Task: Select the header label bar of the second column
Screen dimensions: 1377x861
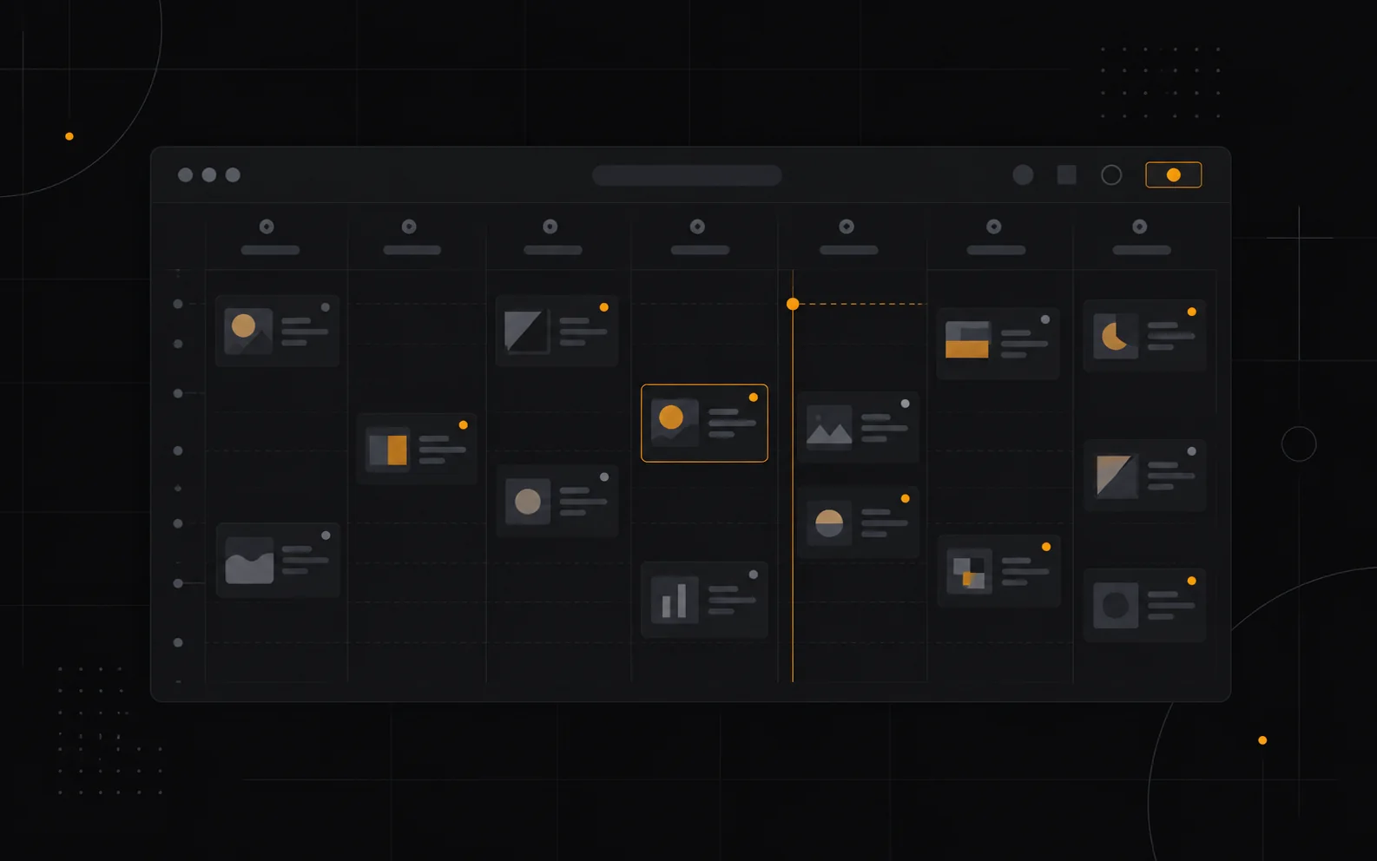Action: coord(412,250)
